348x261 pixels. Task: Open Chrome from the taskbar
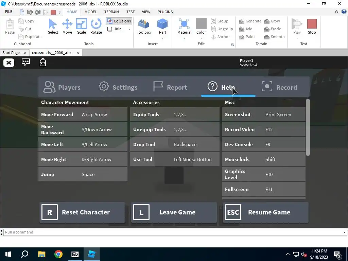pyautogui.click(x=58, y=254)
